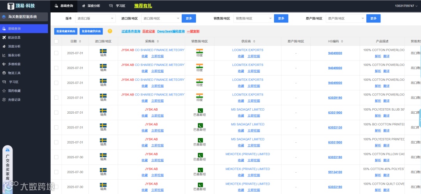Click the 我的收藏 star icon

point(4,91)
